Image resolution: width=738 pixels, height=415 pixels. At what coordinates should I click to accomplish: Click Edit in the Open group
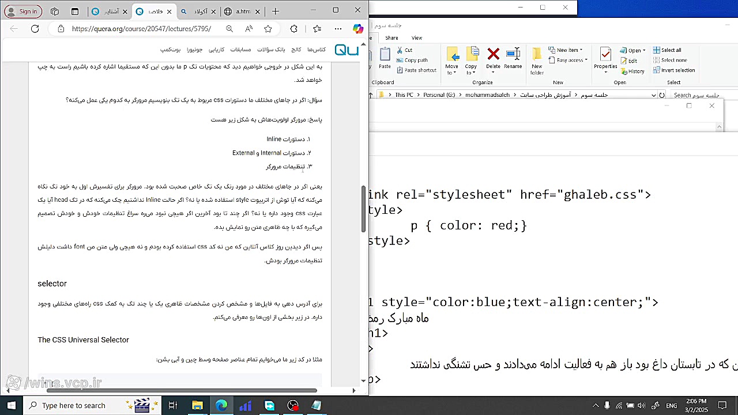pos(629,61)
